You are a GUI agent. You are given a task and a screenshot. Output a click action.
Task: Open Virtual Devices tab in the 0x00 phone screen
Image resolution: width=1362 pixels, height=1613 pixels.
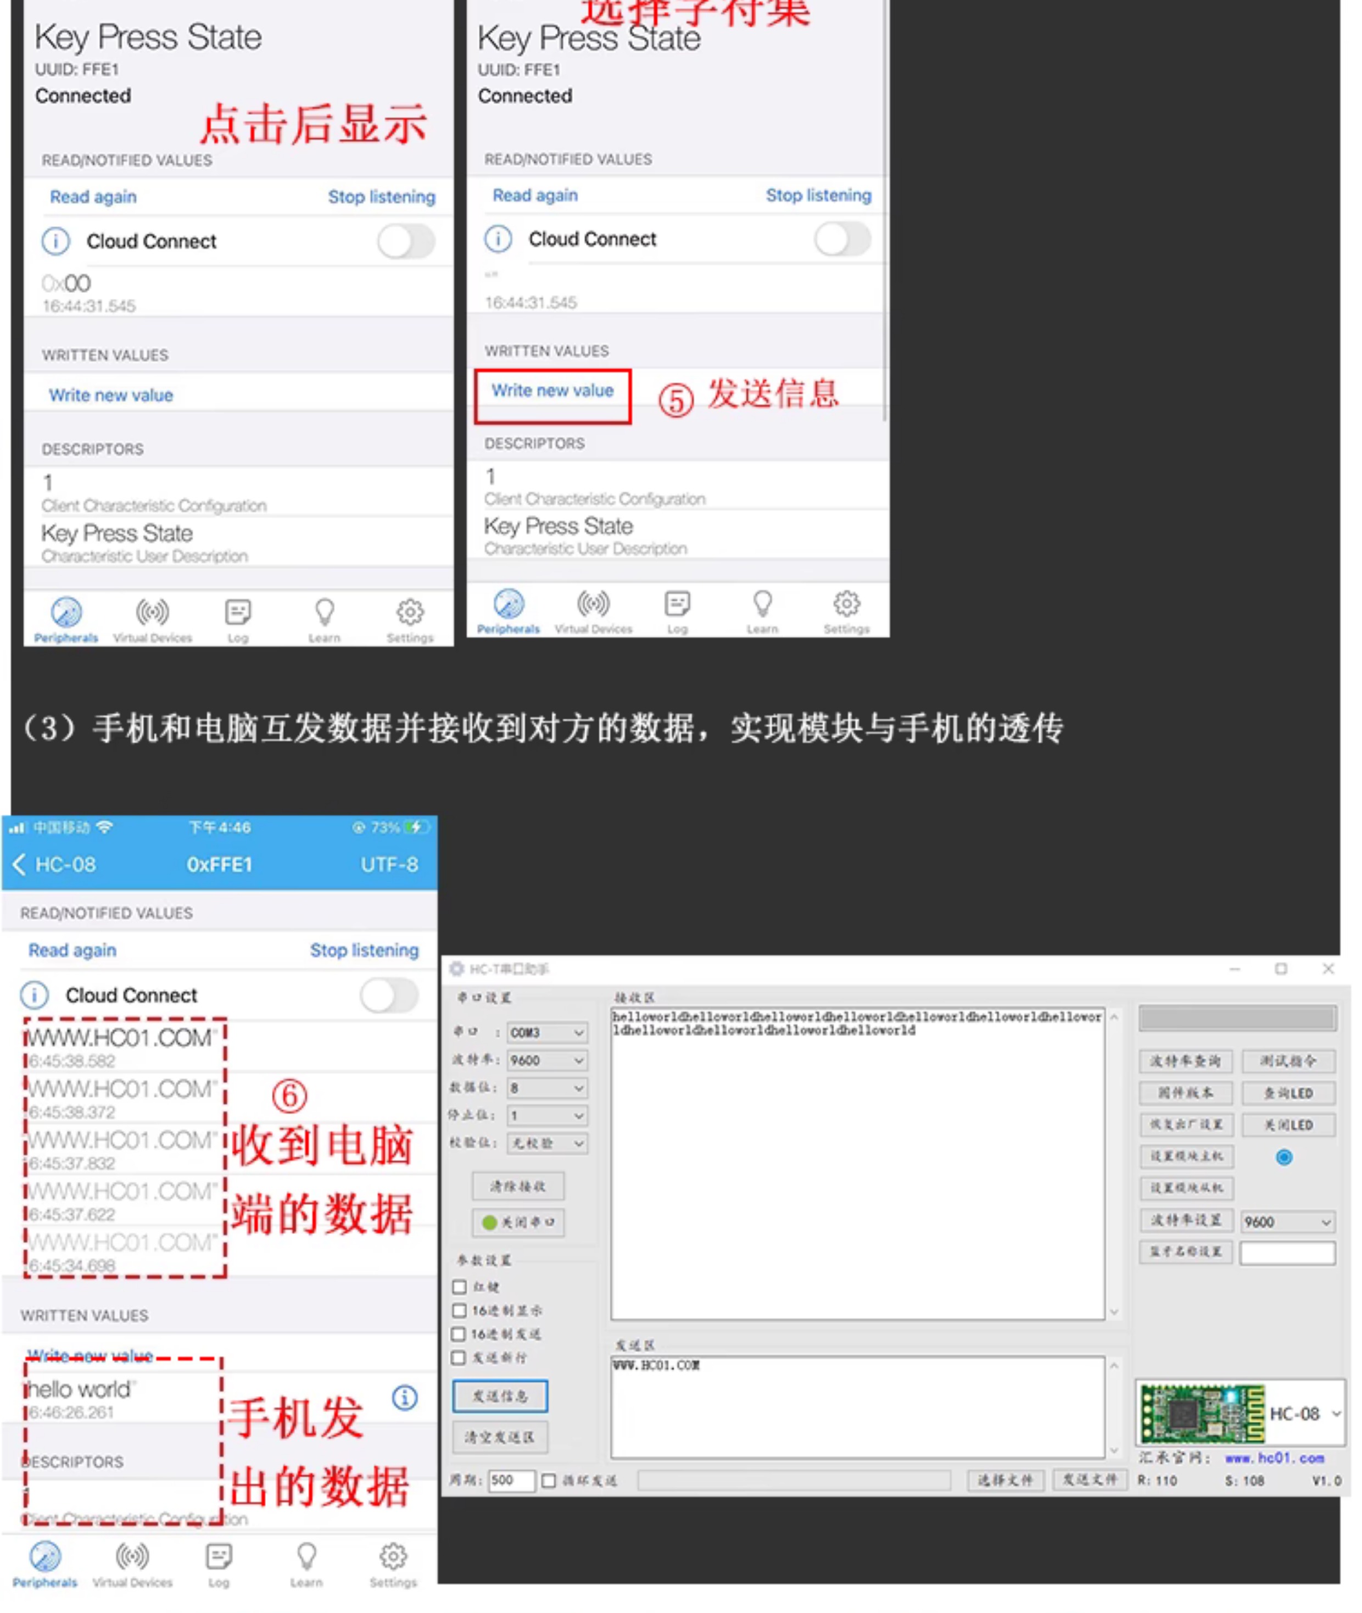pos(152,619)
